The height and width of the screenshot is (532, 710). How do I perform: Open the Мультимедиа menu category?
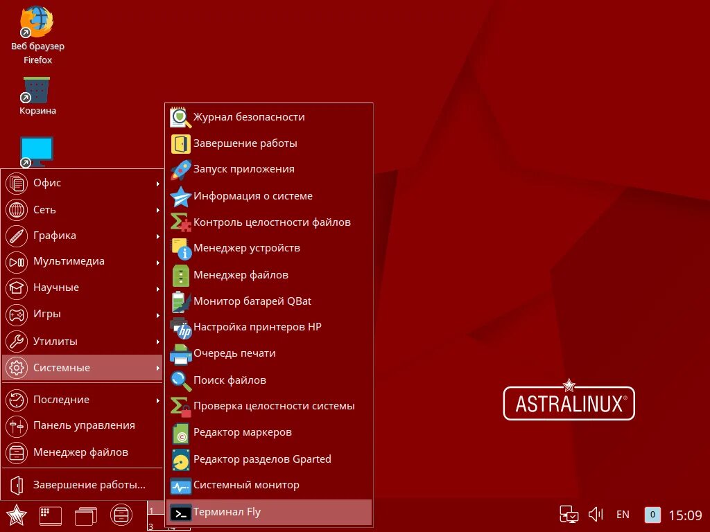tap(82, 262)
